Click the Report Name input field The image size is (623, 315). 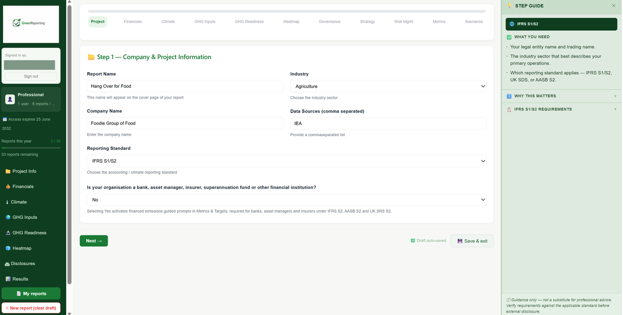pos(185,86)
